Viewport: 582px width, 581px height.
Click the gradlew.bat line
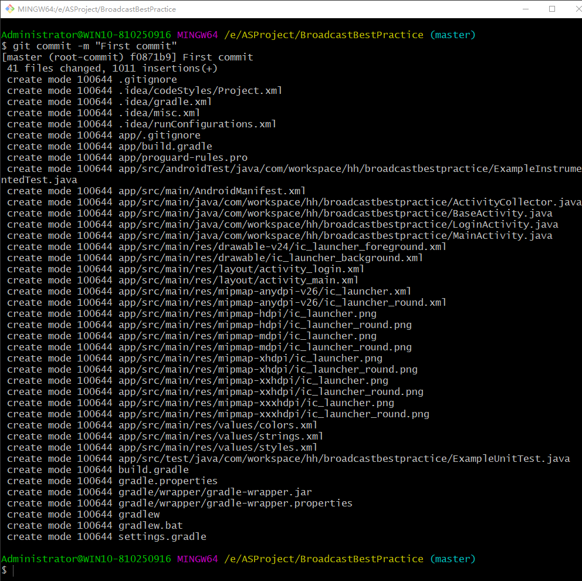95,525
